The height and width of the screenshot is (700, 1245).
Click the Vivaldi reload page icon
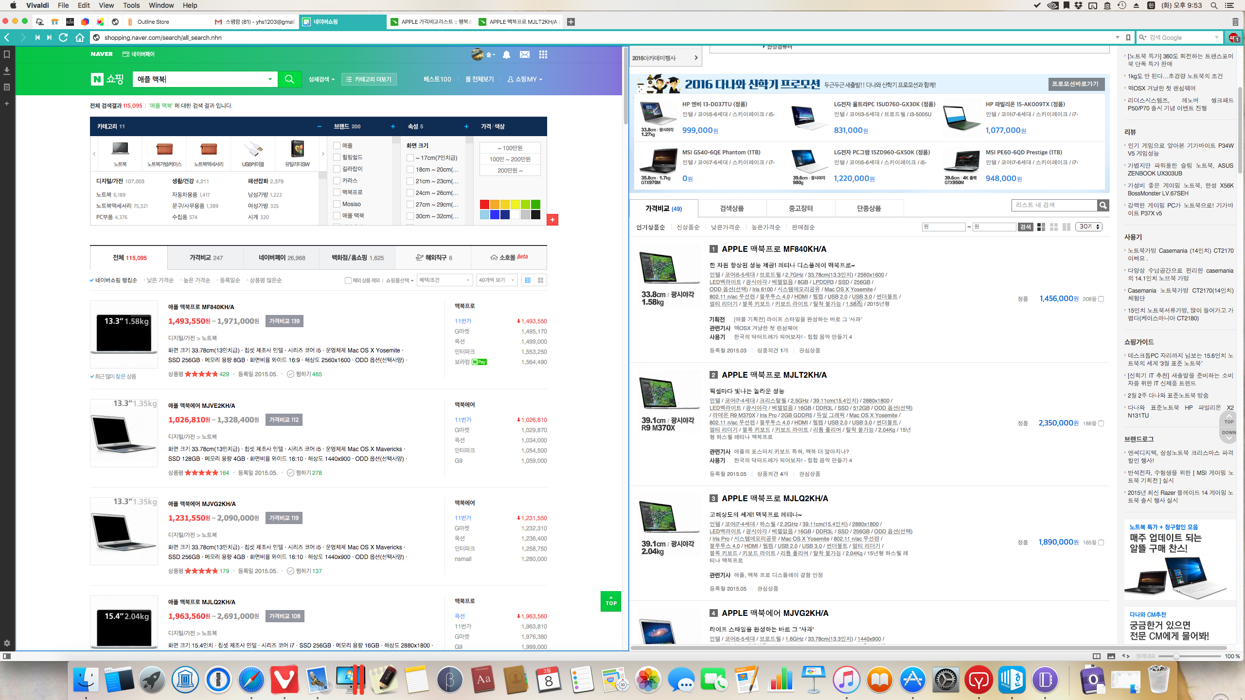63,37
